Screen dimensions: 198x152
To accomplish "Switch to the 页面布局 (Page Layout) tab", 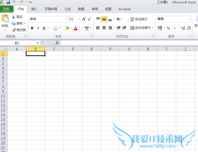I will (x=51, y=9).
